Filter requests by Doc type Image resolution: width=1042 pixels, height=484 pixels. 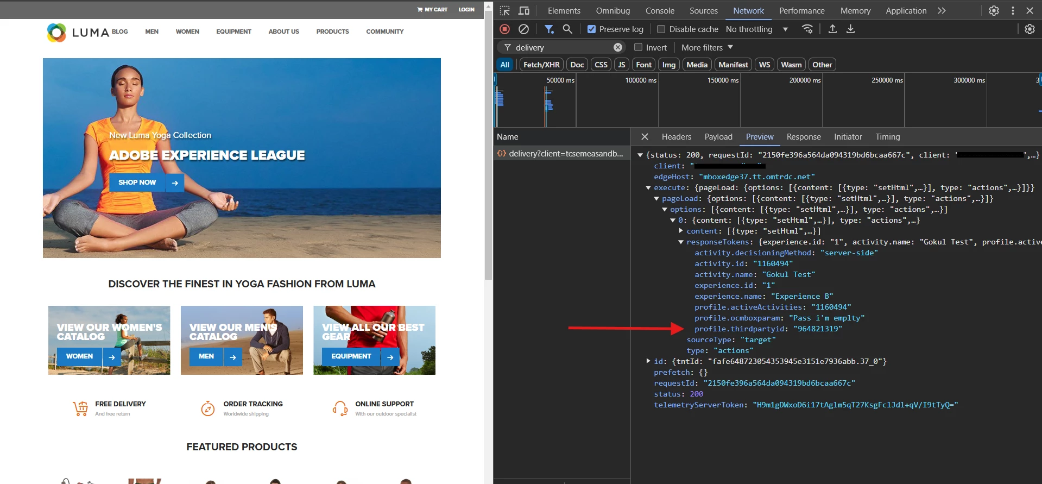(577, 65)
